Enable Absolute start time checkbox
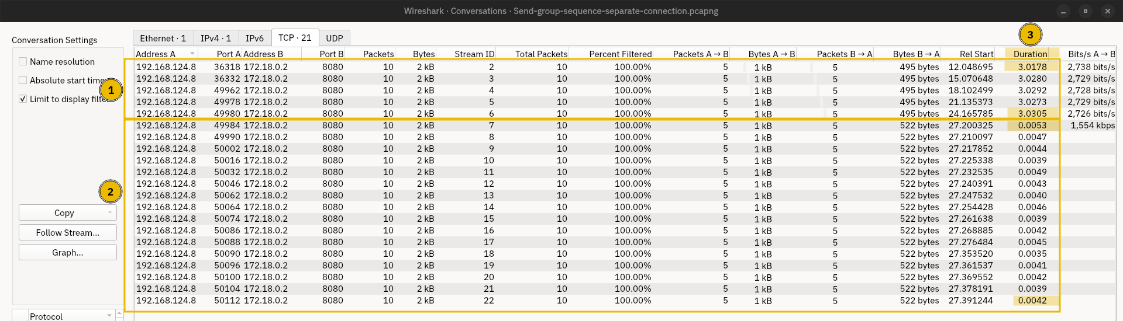 [x=23, y=80]
